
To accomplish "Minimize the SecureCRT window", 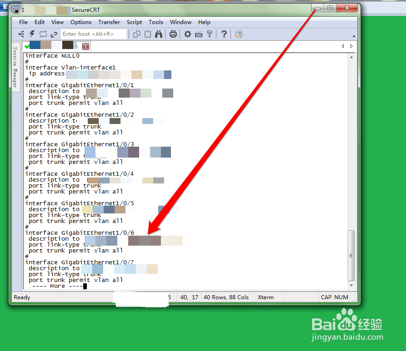I will click(x=318, y=8).
